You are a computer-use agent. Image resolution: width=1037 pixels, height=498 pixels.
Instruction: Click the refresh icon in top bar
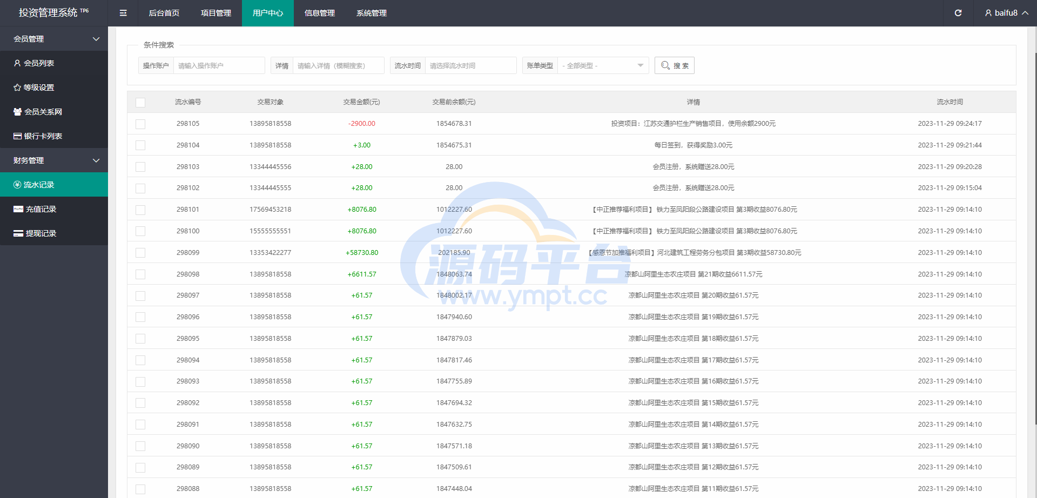958,13
